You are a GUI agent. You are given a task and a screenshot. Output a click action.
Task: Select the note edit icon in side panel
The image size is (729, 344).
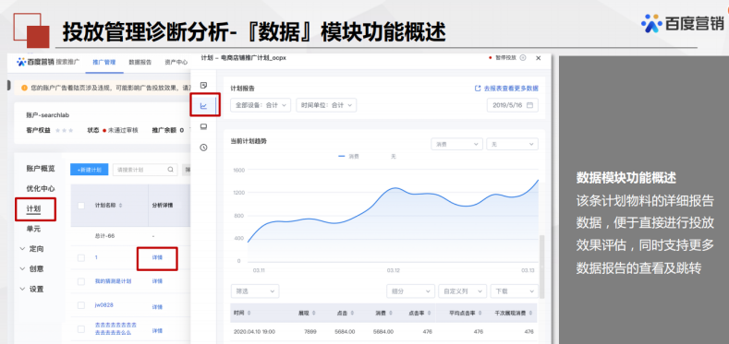[203, 86]
